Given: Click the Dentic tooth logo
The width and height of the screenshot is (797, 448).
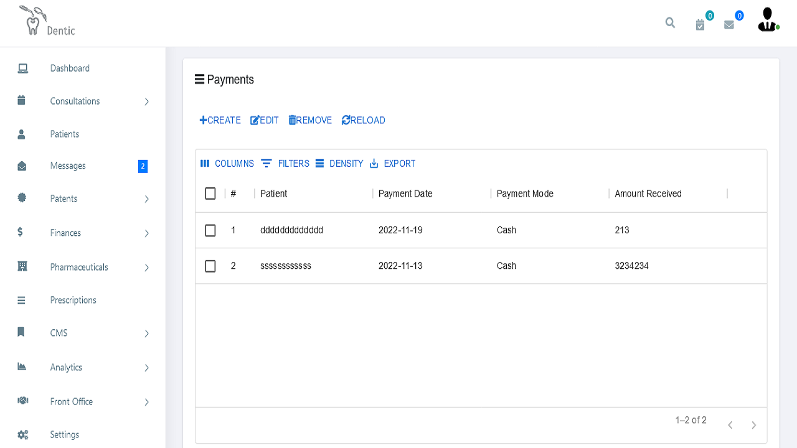Looking at the screenshot, I should coord(31,22).
